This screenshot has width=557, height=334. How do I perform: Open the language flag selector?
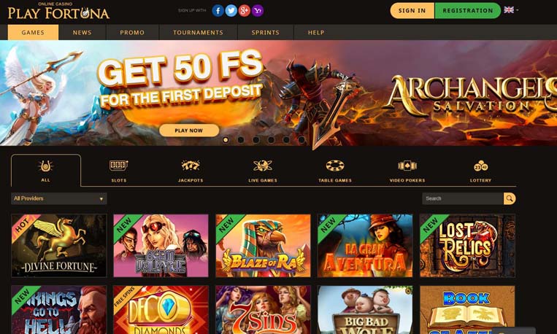click(x=511, y=10)
